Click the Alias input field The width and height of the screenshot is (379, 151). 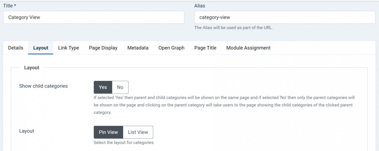[x=285, y=17]
